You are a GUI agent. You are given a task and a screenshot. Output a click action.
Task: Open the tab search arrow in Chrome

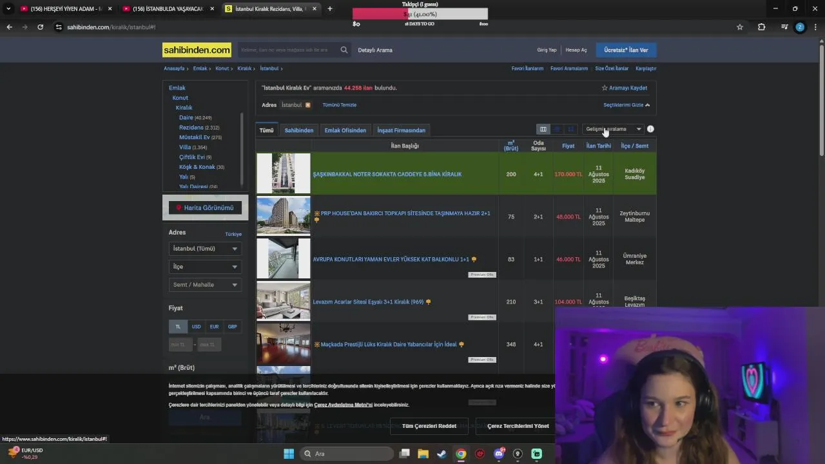[8, 8]
